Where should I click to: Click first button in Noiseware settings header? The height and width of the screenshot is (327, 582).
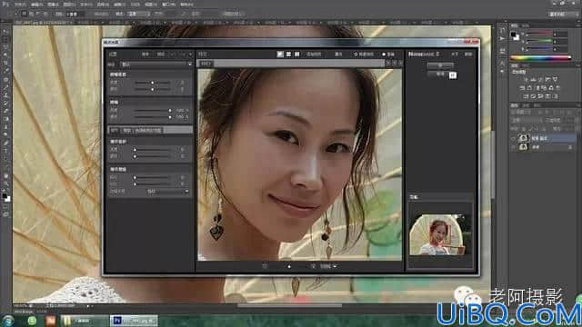(145, 54)
